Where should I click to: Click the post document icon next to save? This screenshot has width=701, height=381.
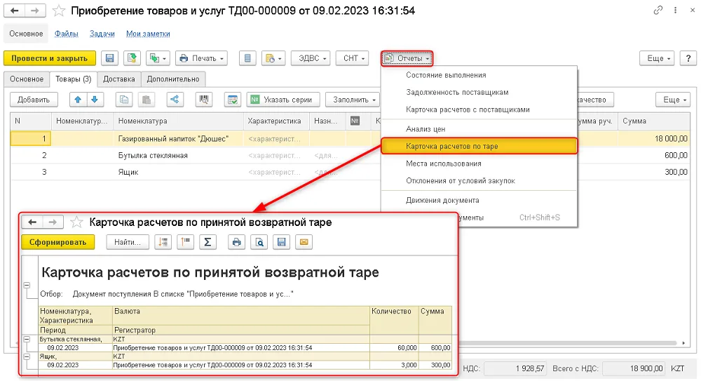[x=132, y=58]
